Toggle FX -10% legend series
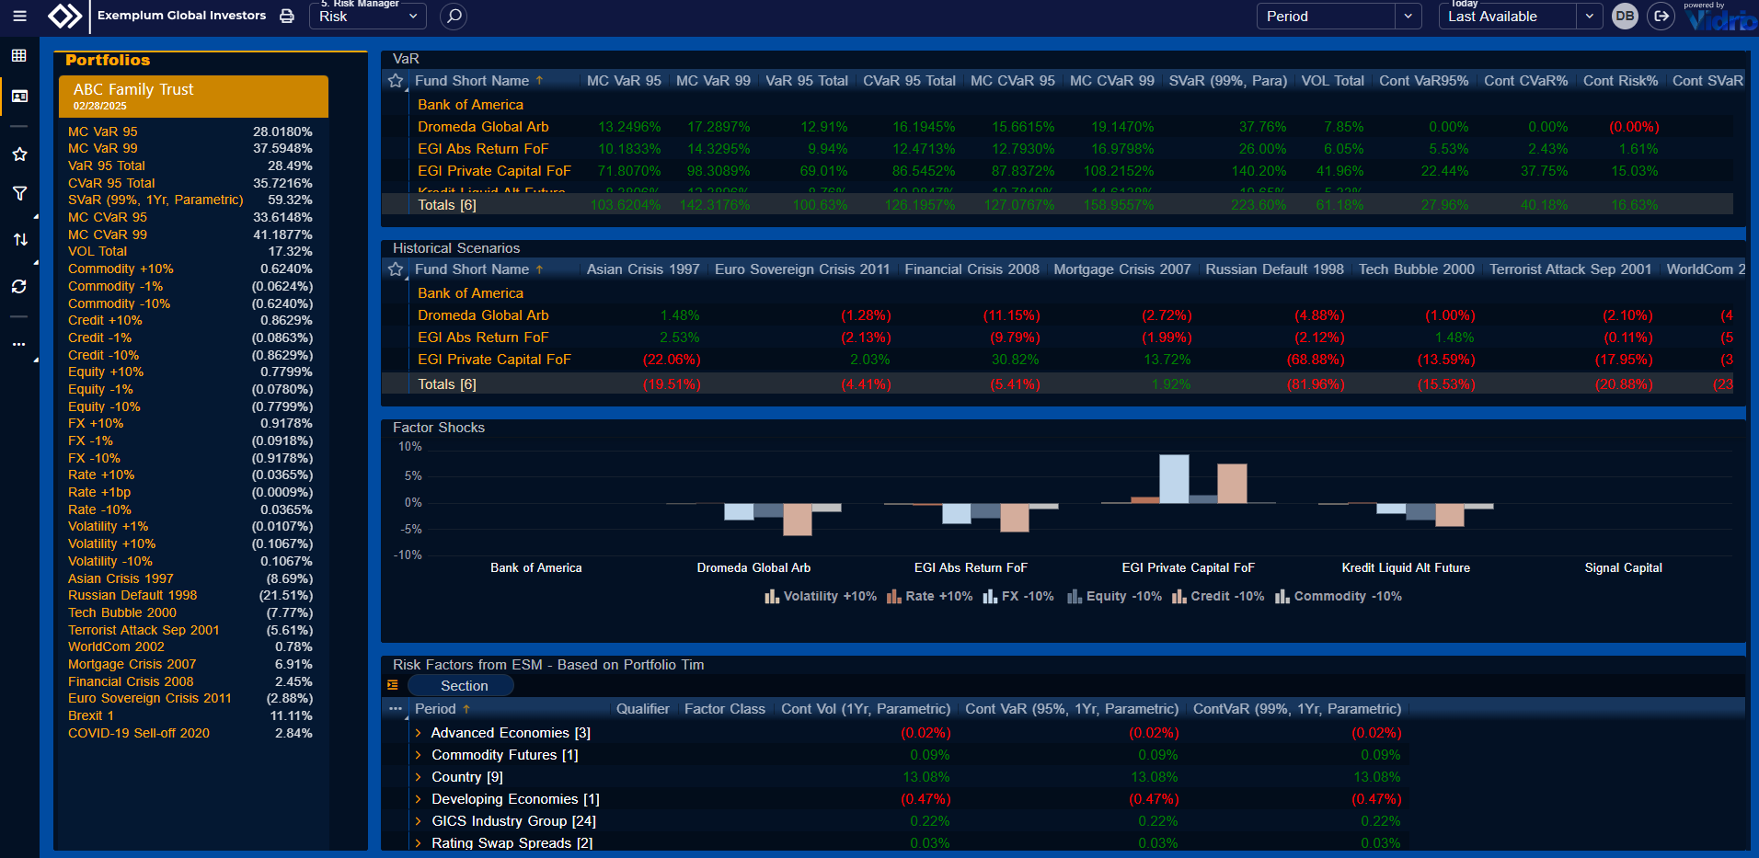The height and width of the screenshot is (858, 1759). pyautogui.click(x=1017, y=597)
